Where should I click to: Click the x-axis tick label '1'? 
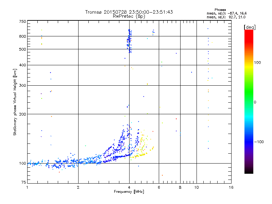pyautogui.click(x=27, y=187)
